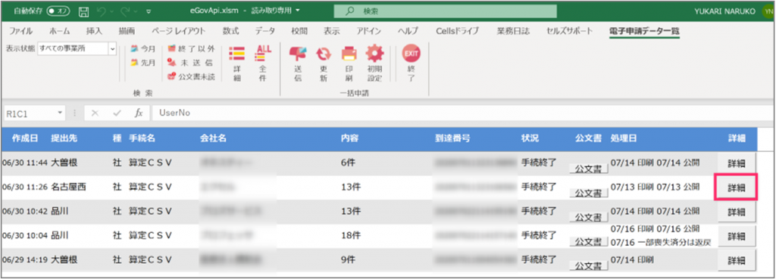This screenshot has width=776, height=279.
Task: Switch to the 校閲 tab
Action: [x=299, y=31]
